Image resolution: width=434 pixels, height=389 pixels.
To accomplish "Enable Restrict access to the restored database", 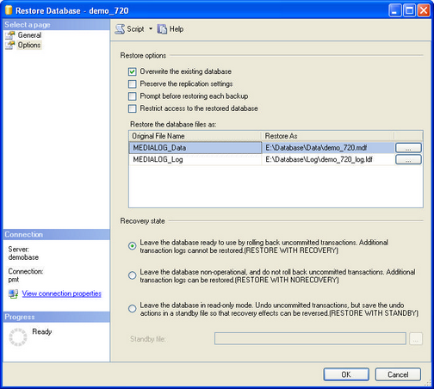I will point(133,108).
